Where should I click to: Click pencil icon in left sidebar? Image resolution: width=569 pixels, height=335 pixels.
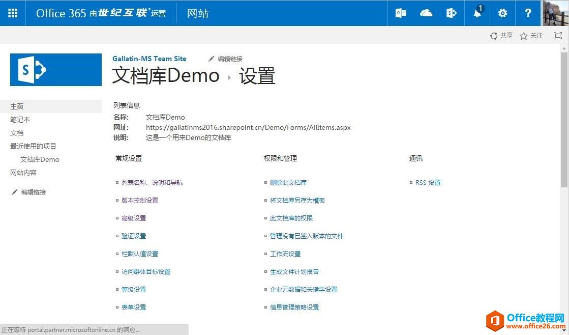pyautogui.click(x=15, y=192)
